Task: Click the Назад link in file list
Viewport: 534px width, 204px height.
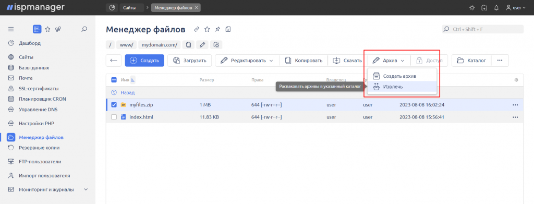Action: tap(128, 92)
